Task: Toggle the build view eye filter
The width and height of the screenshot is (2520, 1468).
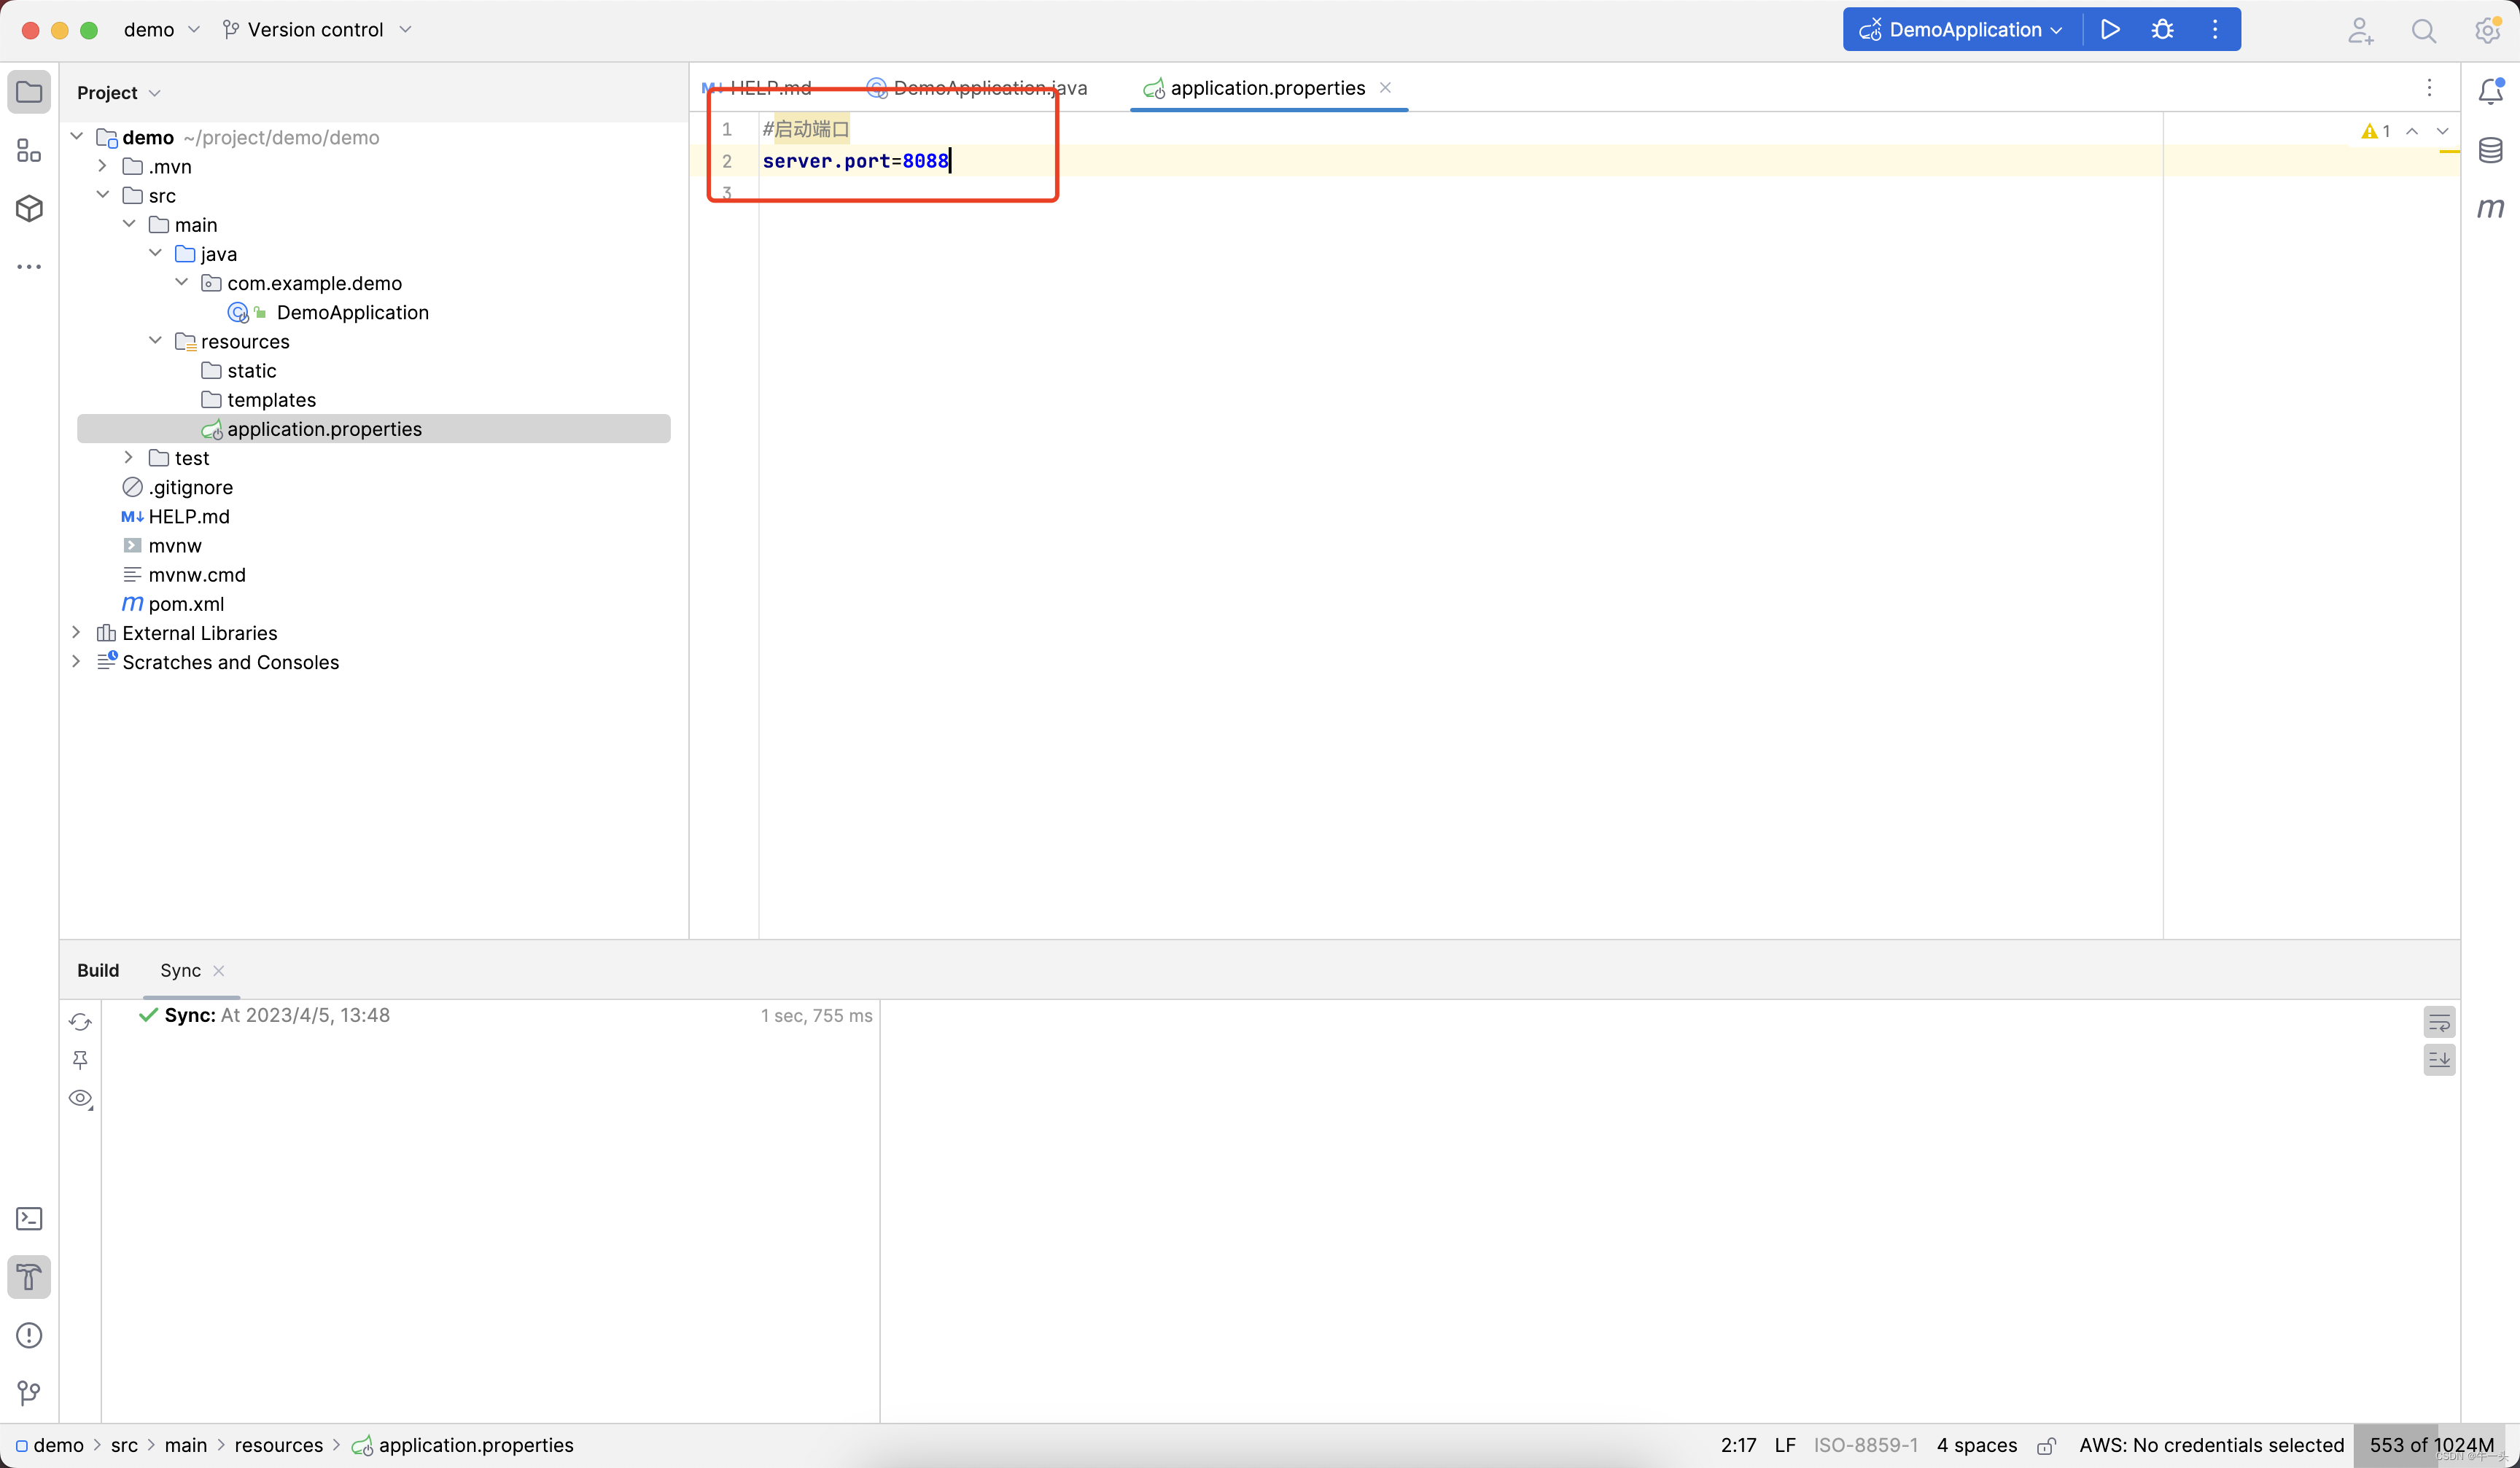Action: click(x=81, y=1098)
